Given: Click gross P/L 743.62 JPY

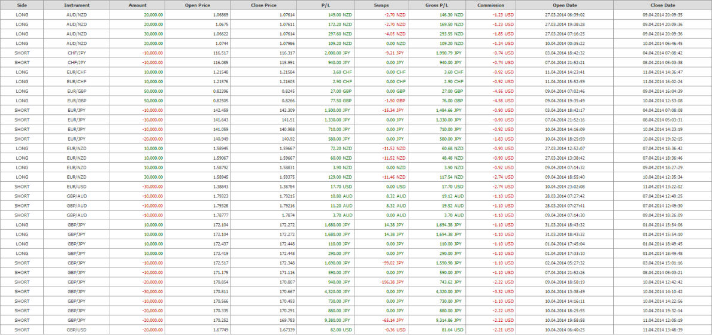Looking at the screenshot, I should (x=451, y=282).
